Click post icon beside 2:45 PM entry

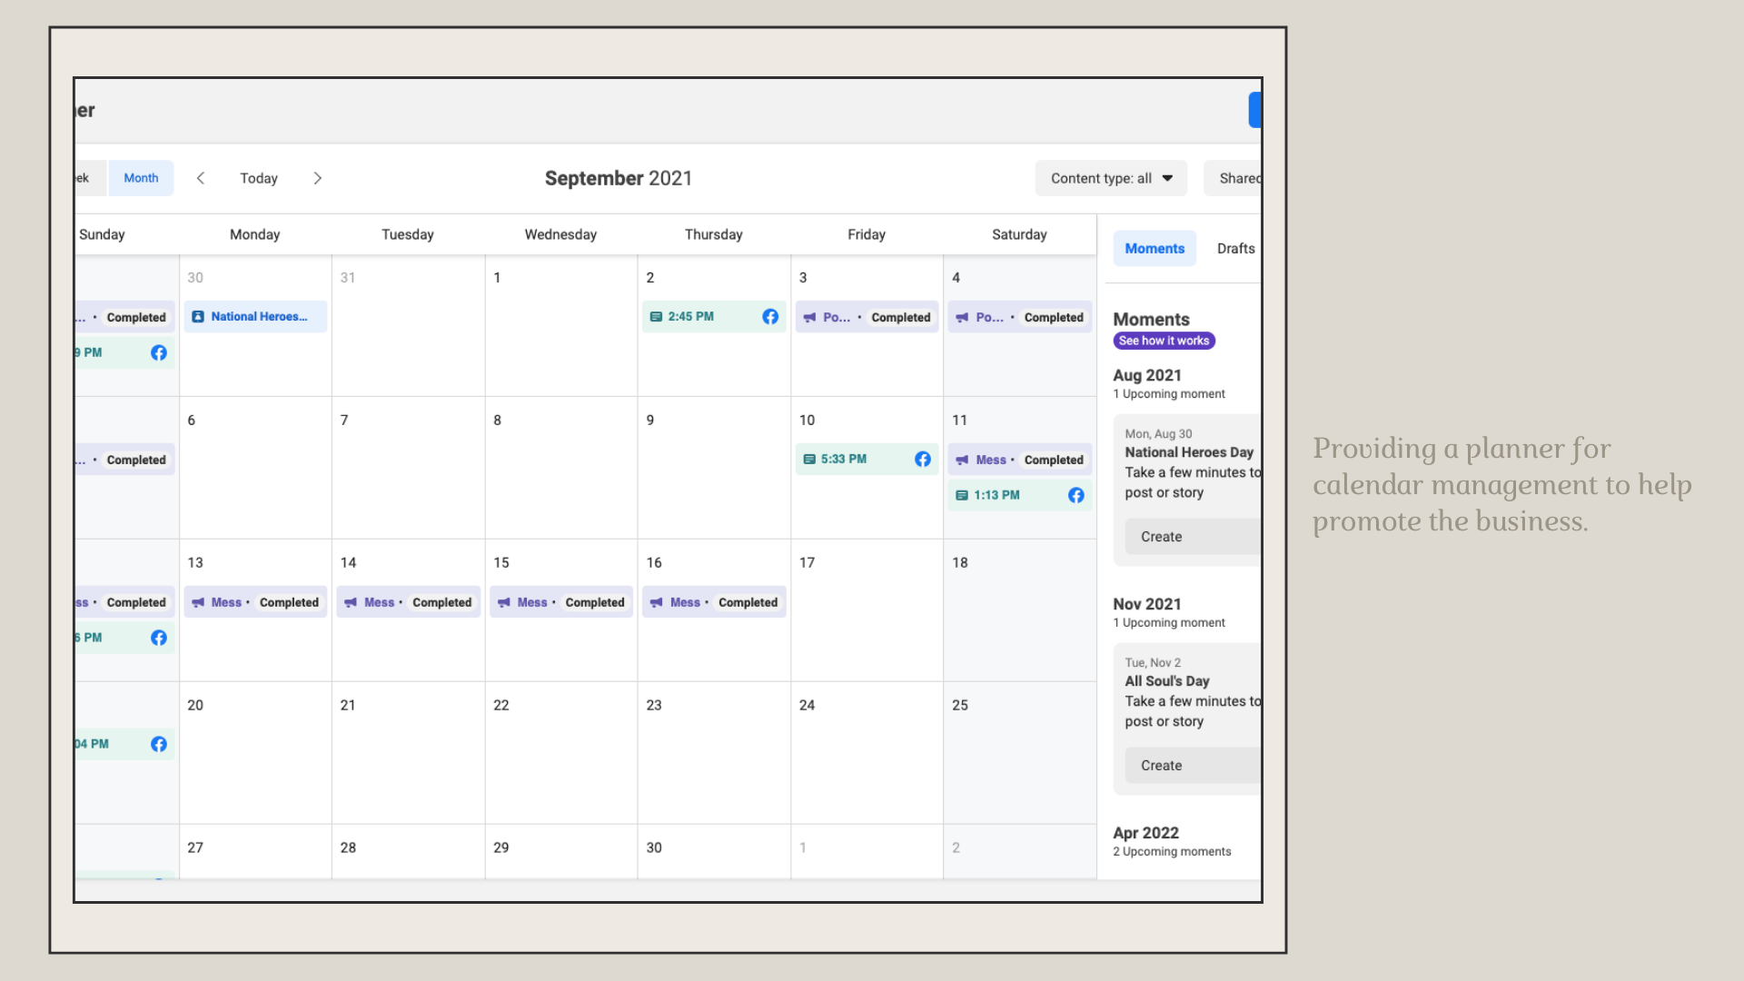click(656, 317)
